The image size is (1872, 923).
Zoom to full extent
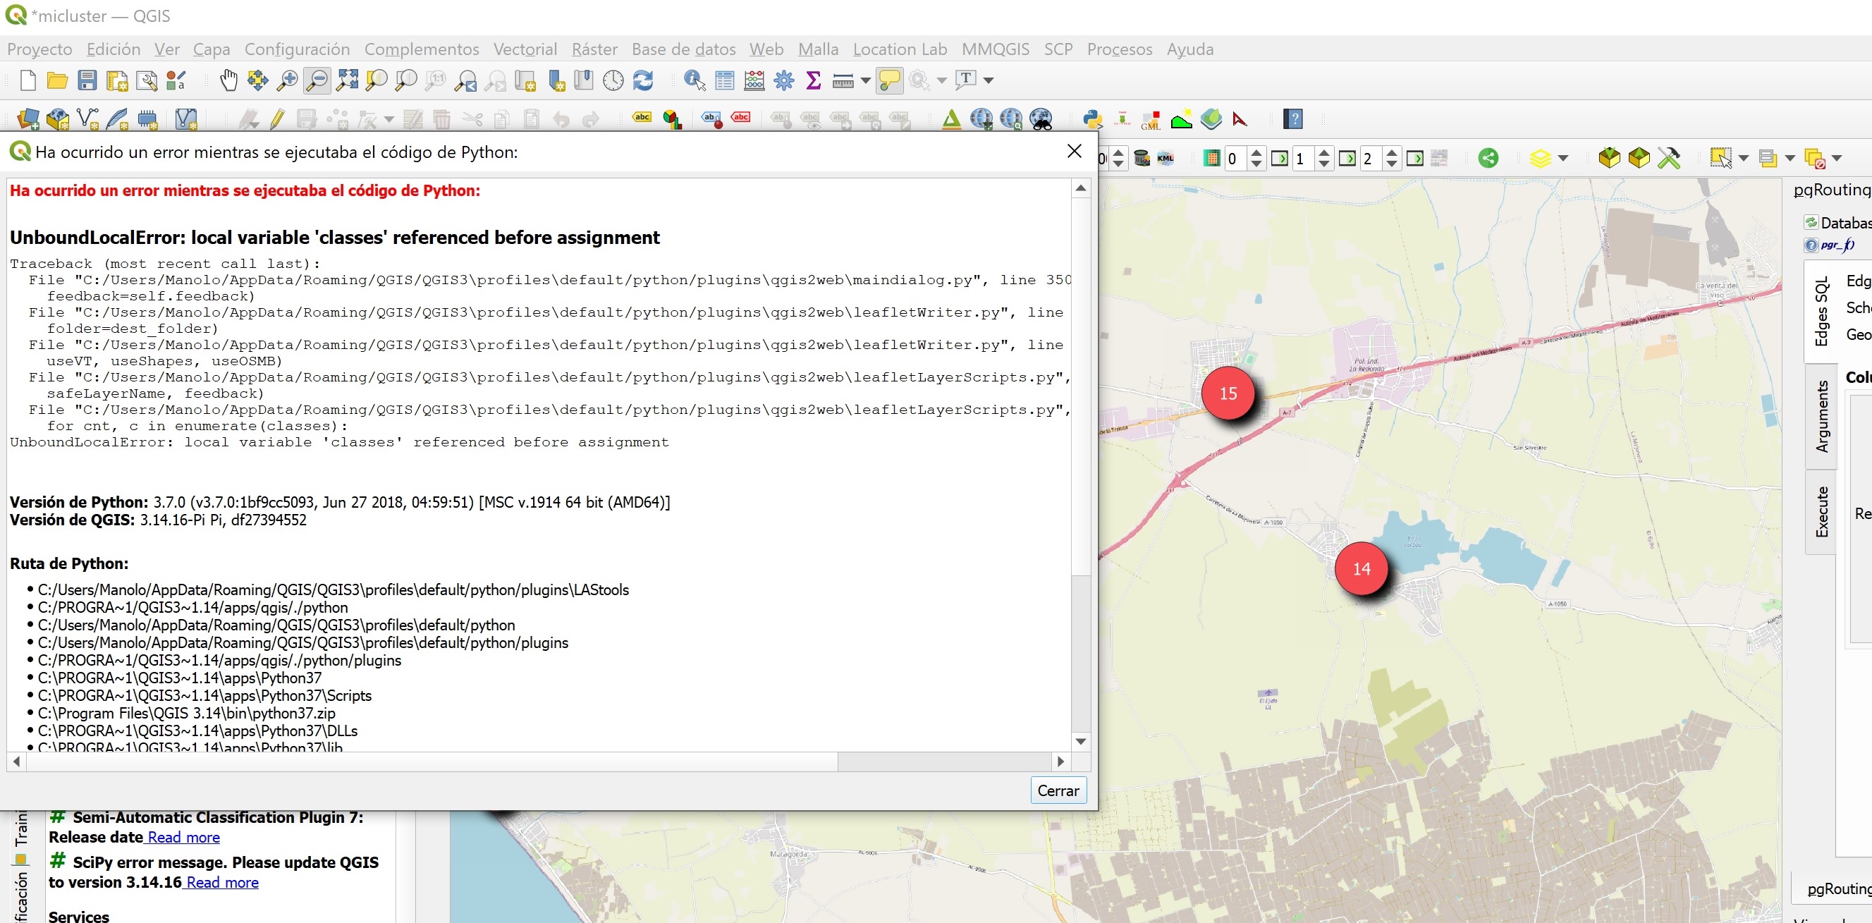click(x=348, y=80)
